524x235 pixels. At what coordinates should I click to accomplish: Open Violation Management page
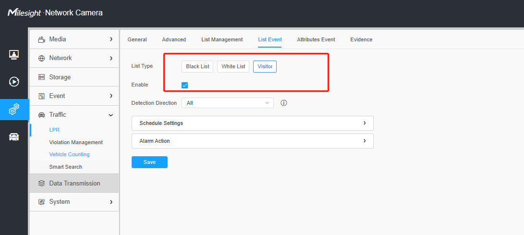[76, 142]
